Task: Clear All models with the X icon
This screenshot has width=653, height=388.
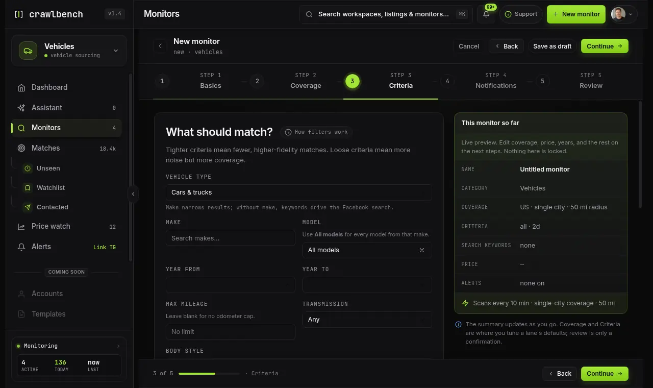Action: [422, 250]
